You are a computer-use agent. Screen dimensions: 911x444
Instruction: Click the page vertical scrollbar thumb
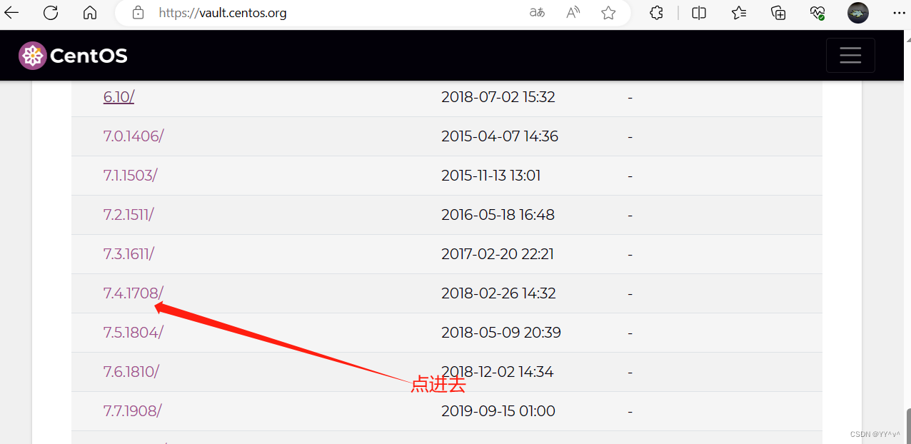908,426
